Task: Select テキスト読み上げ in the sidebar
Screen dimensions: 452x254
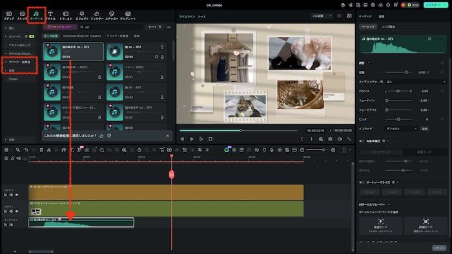Action: point(19,45)
